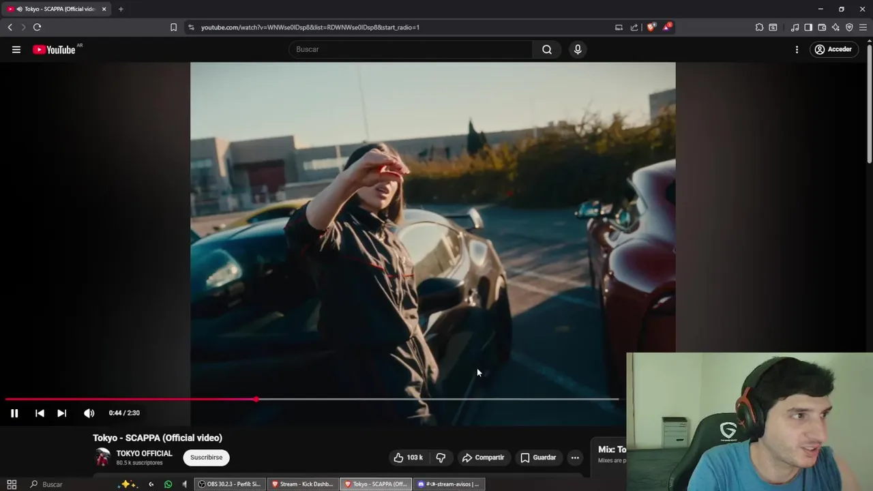Open YouTube settings three-dot menu
This screenshot has height=491, width=873.
[797, 49]
